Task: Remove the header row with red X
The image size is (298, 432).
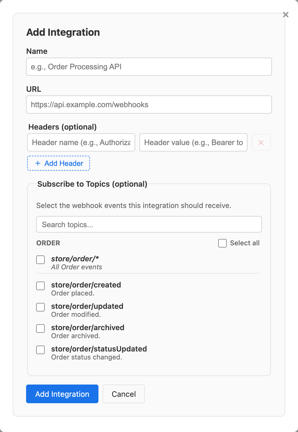Action: pos(261,143)
